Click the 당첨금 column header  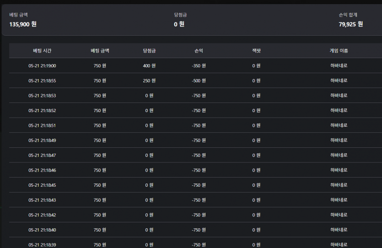[149, 51]
